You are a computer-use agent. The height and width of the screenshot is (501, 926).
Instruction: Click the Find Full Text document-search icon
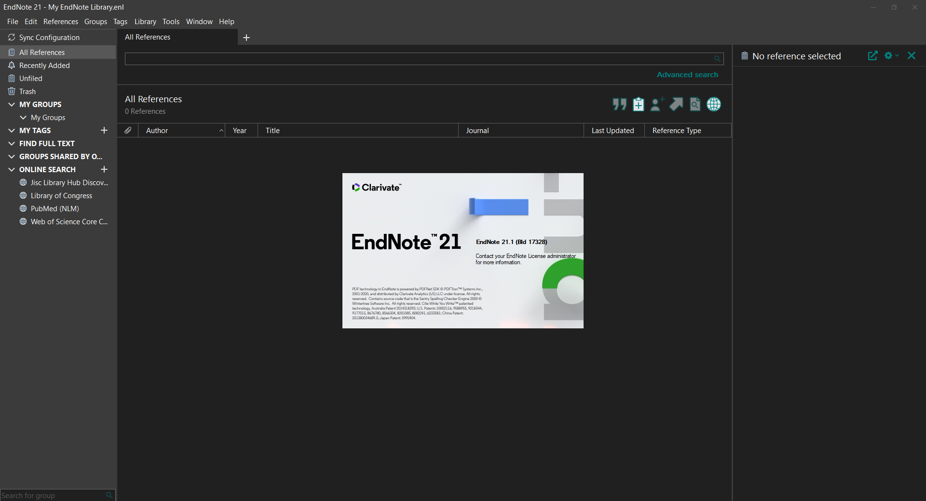point(695,104)
